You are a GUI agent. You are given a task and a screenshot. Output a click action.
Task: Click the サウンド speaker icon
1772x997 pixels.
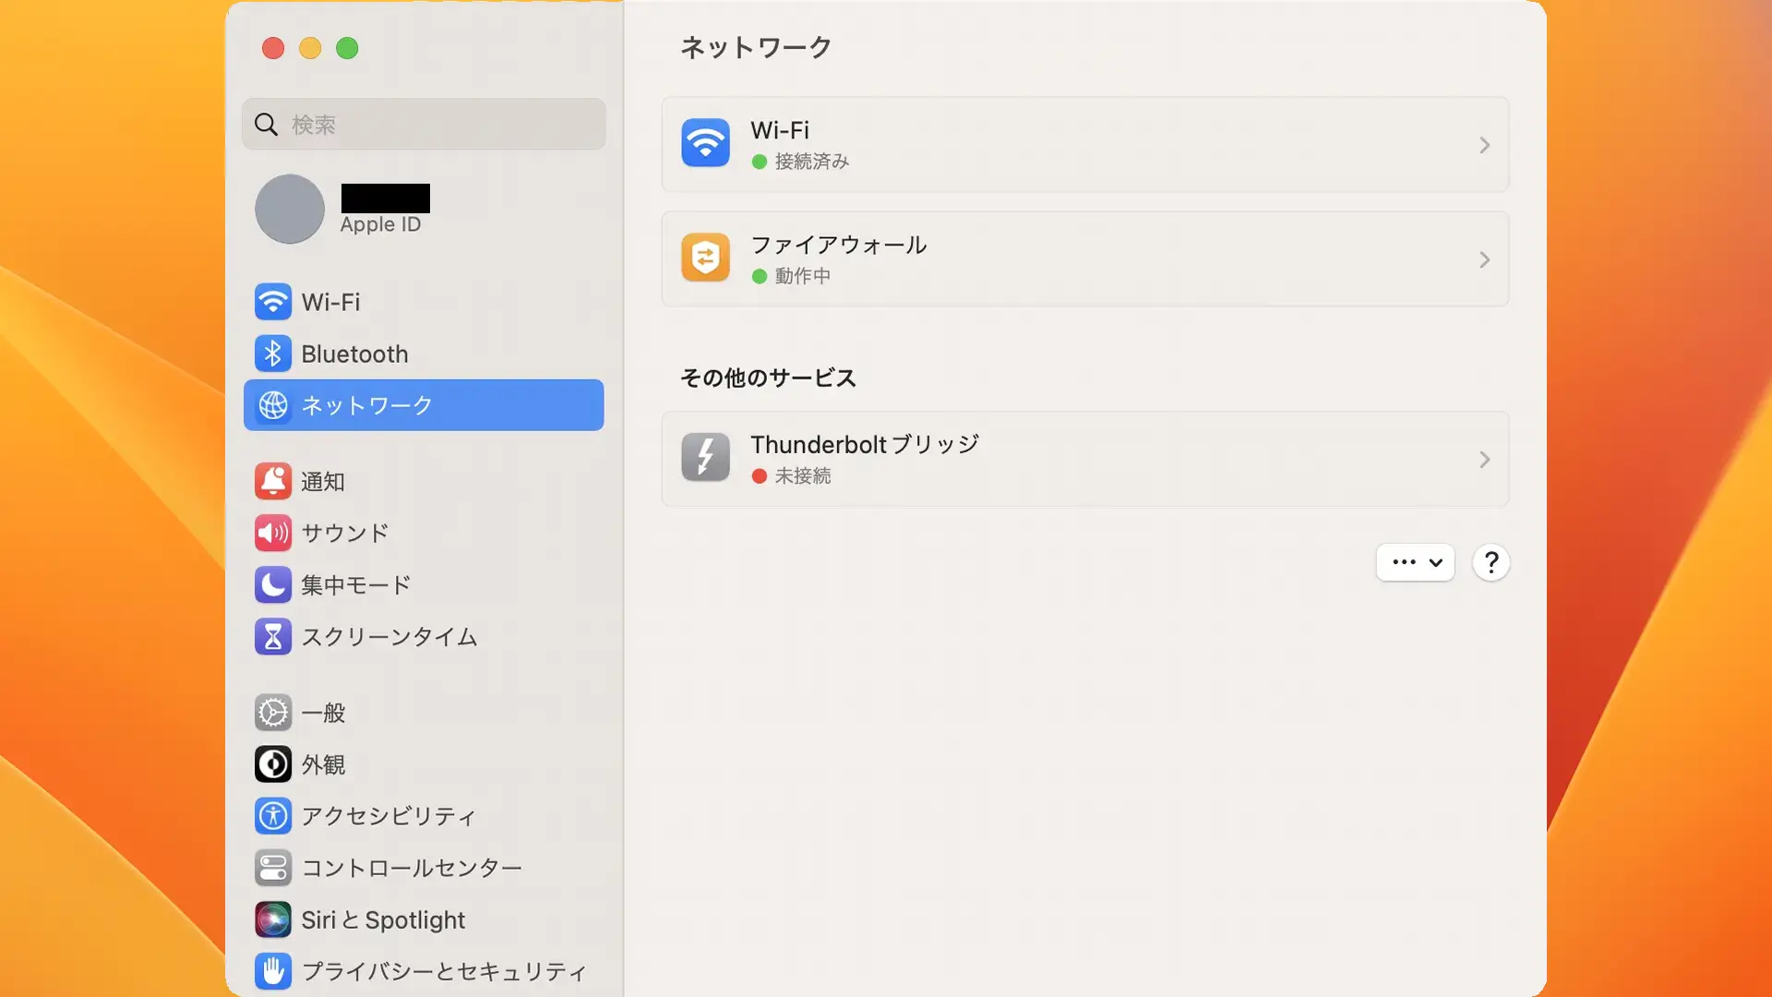[x=272, y=533]
